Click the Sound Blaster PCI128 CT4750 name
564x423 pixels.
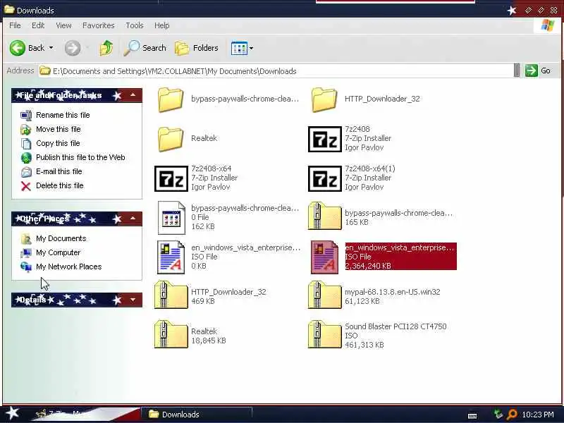click(396, 326)
